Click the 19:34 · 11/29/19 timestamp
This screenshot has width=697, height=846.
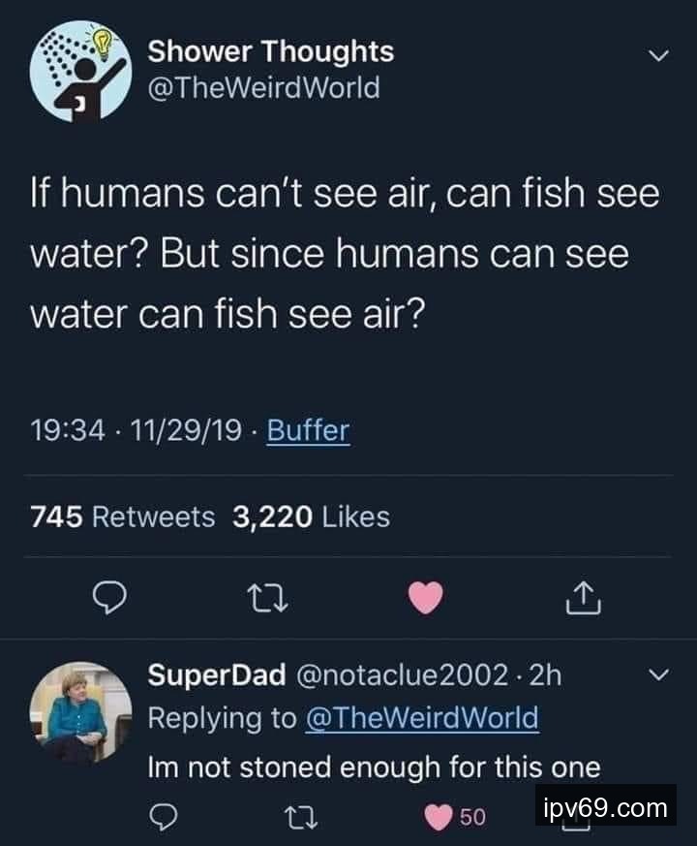pos(136,429)
